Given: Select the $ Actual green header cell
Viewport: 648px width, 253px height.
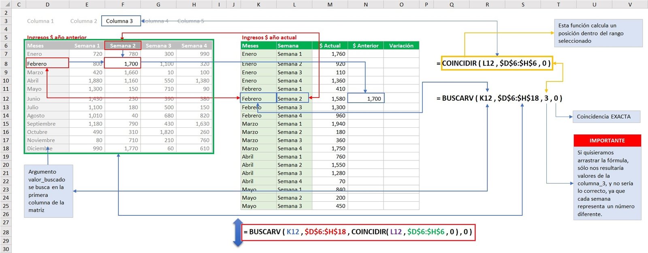Looking at the screenshot, I should click(x=330, y=46).
